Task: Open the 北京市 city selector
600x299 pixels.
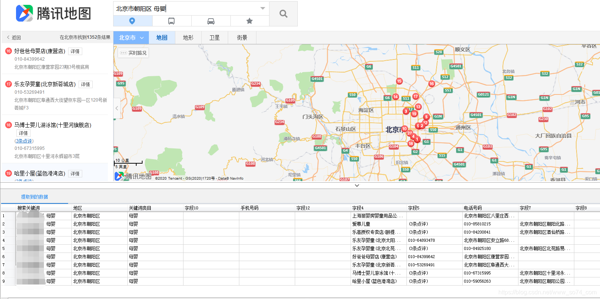Action: [131, 38]
